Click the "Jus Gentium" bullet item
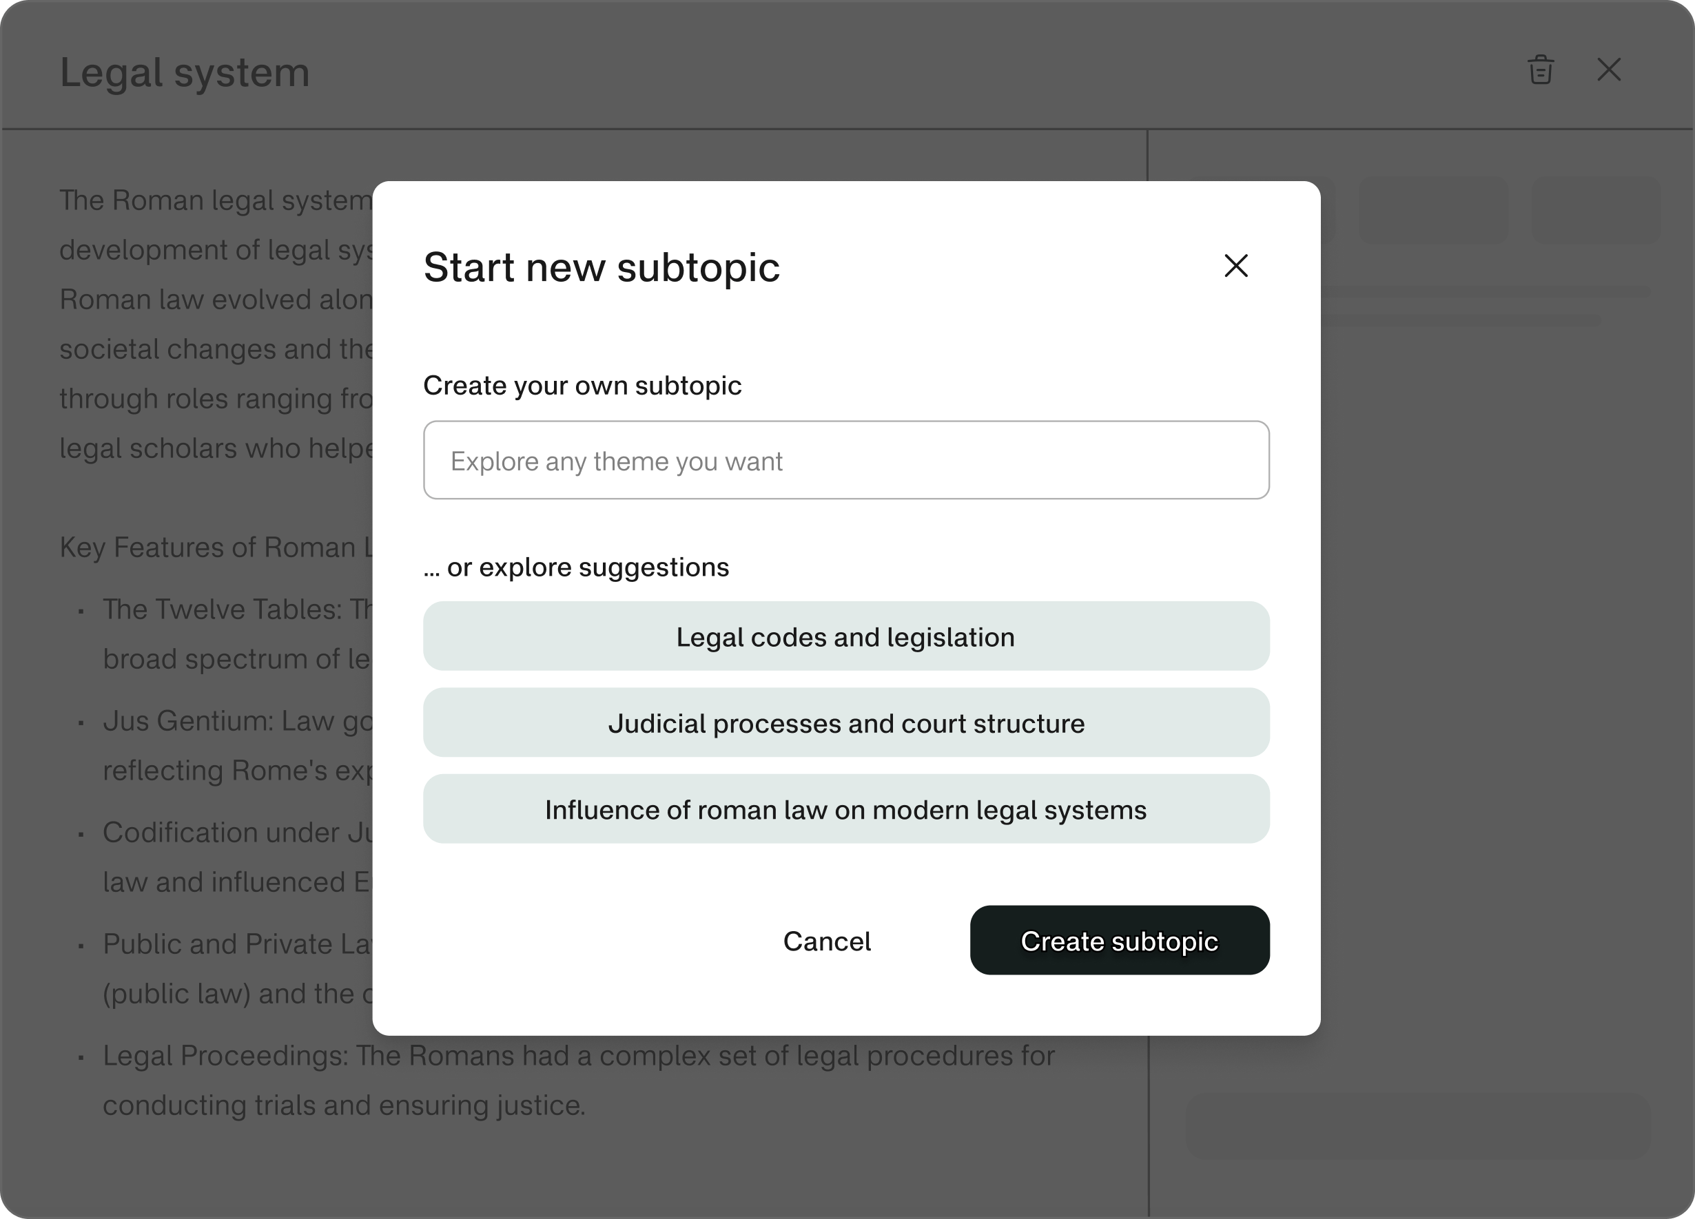The width and height of the screenshot is (1695, 1219). 237,722
